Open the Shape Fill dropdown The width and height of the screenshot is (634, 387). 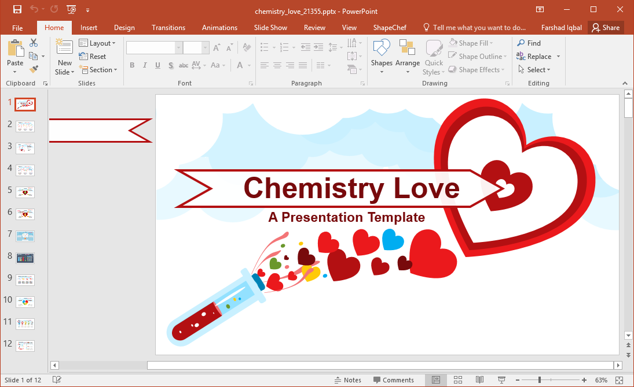click(x=472, y=42)
